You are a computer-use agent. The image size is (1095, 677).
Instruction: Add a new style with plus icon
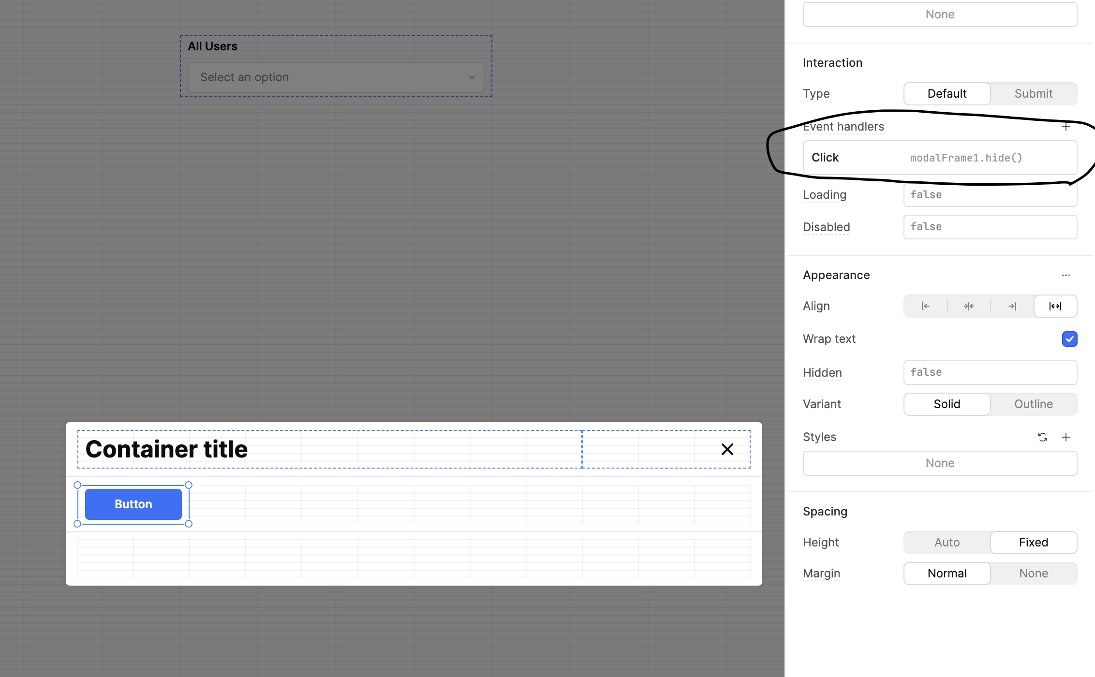(1065, 437)
